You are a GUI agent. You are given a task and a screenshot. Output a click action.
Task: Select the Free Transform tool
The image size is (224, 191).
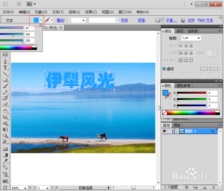coord(5,130)
